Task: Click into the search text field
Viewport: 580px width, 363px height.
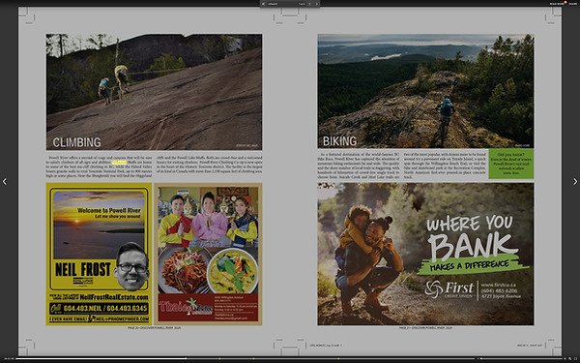Action: (x=282, y=4)
